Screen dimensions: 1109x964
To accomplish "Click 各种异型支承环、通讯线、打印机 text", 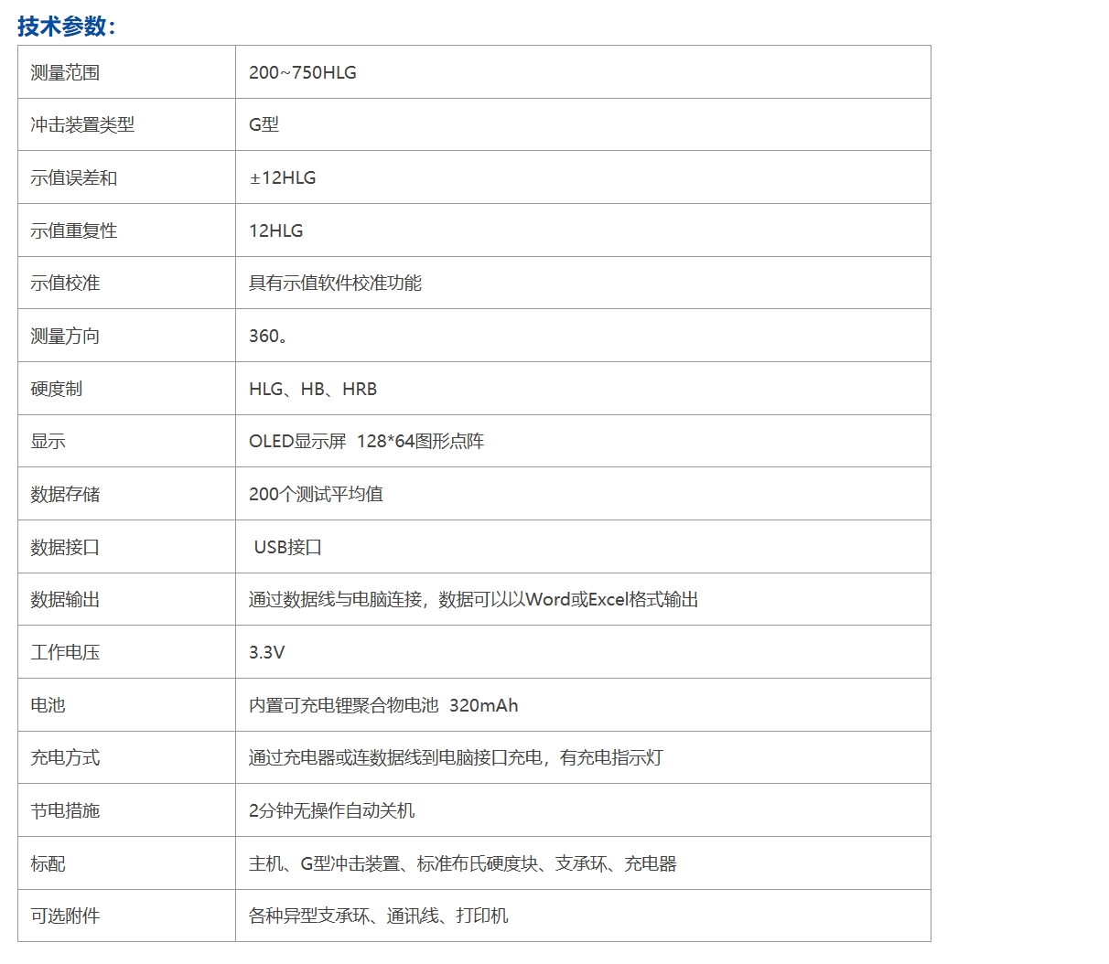I will coord(379,916).
